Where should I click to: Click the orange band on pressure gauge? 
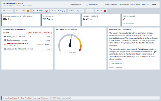click(80, 47)
